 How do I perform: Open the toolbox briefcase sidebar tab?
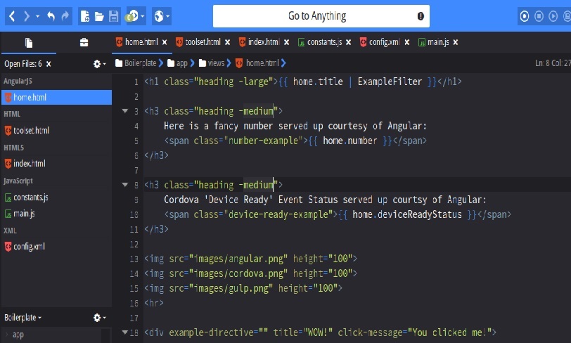coord(84,43)
